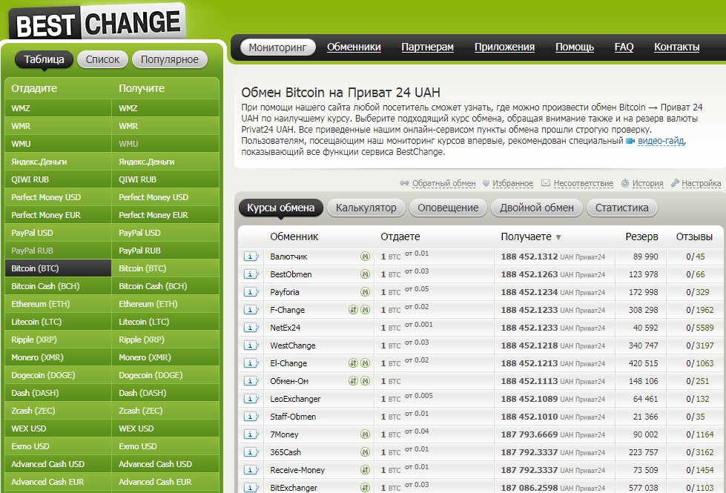Select Bitcoin (BTC) in the Отдадите column

point(58,268)
